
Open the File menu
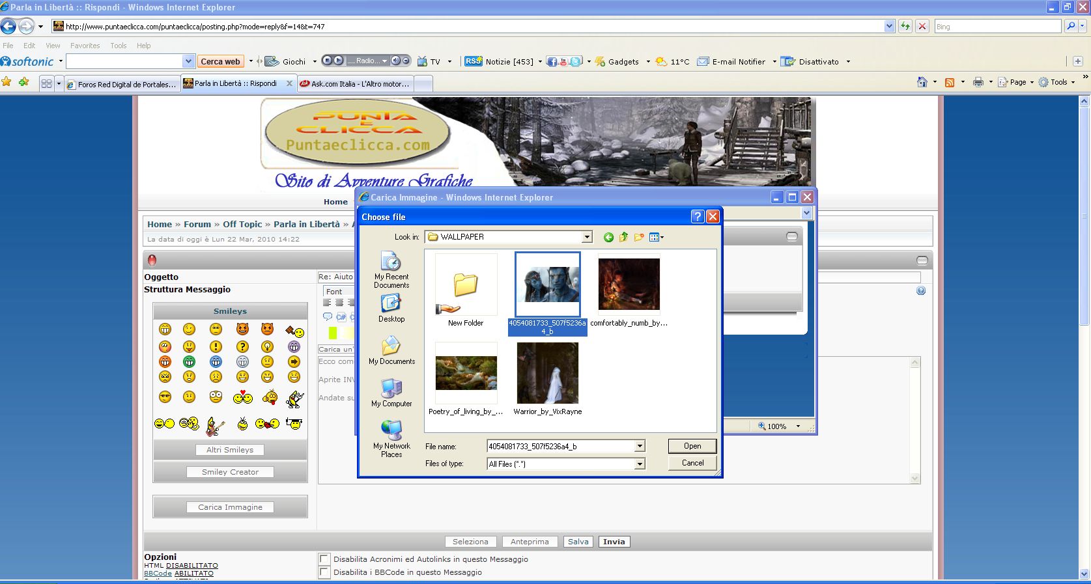click(x=8, y=46)
